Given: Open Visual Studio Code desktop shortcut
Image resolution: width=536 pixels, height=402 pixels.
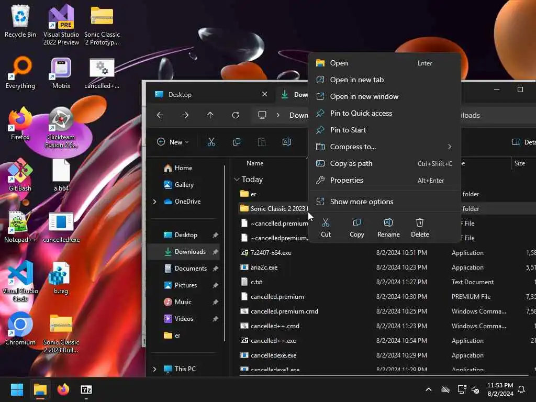Looking at the screenshot, I should tap(20, 281).
